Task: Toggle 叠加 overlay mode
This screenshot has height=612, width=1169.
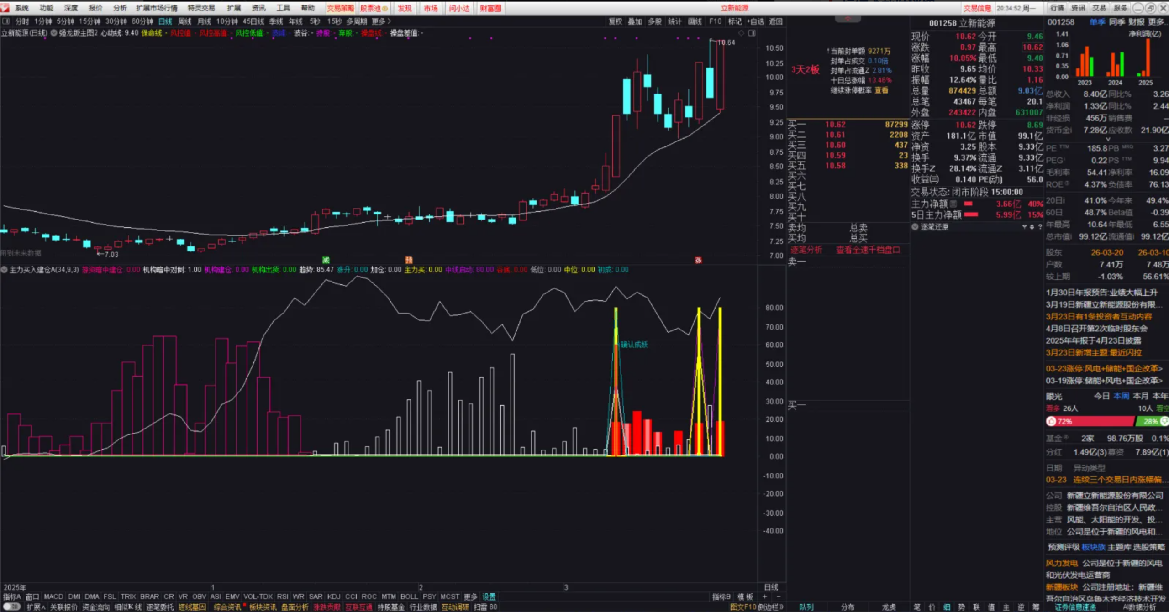Action: click(x=635, y=21)
